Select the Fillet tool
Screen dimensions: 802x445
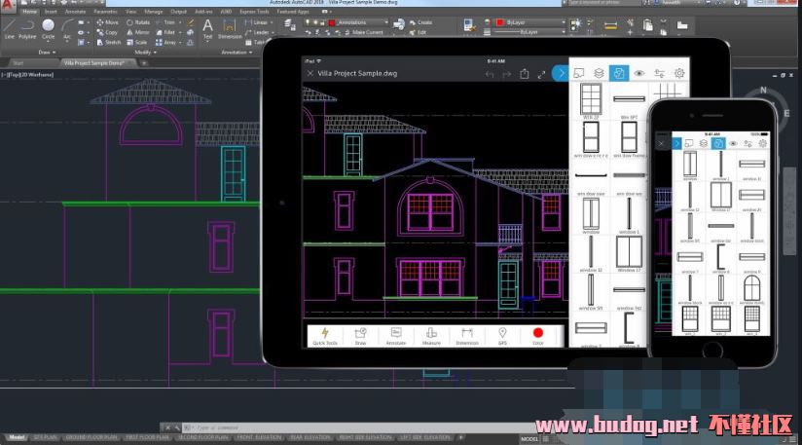click(165, 32)
